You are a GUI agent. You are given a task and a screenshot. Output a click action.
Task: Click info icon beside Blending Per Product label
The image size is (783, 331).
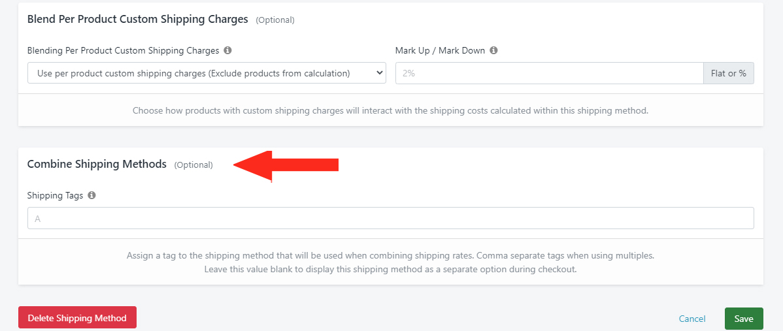(227, 50)
